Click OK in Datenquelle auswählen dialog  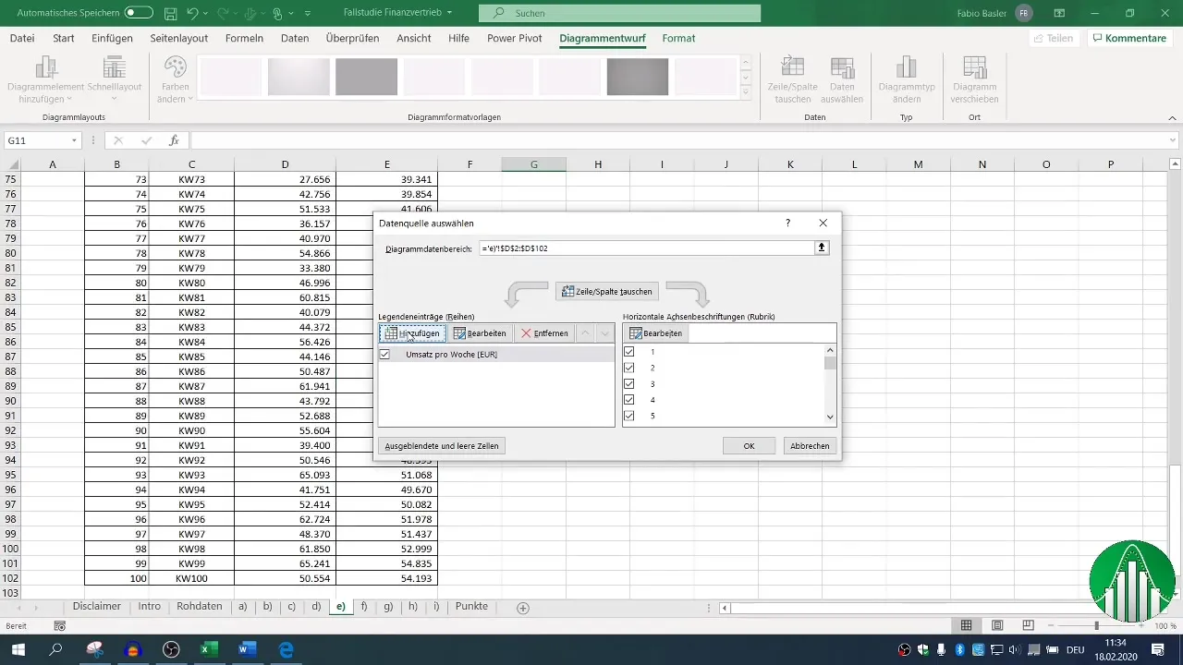[749, 446]
